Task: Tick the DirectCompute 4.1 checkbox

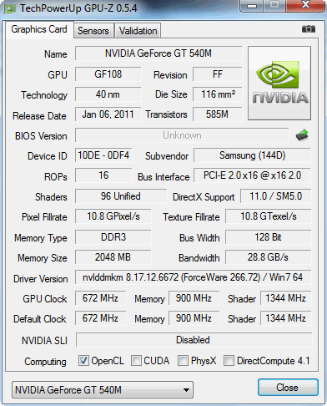Action: (x=229, y=360)
